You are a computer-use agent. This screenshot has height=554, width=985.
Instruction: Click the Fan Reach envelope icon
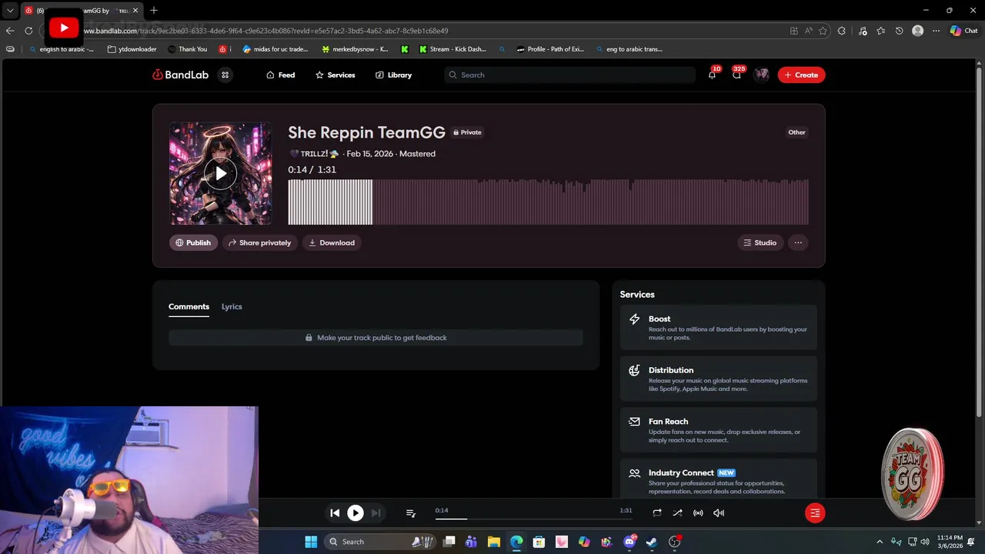point(634,422)
